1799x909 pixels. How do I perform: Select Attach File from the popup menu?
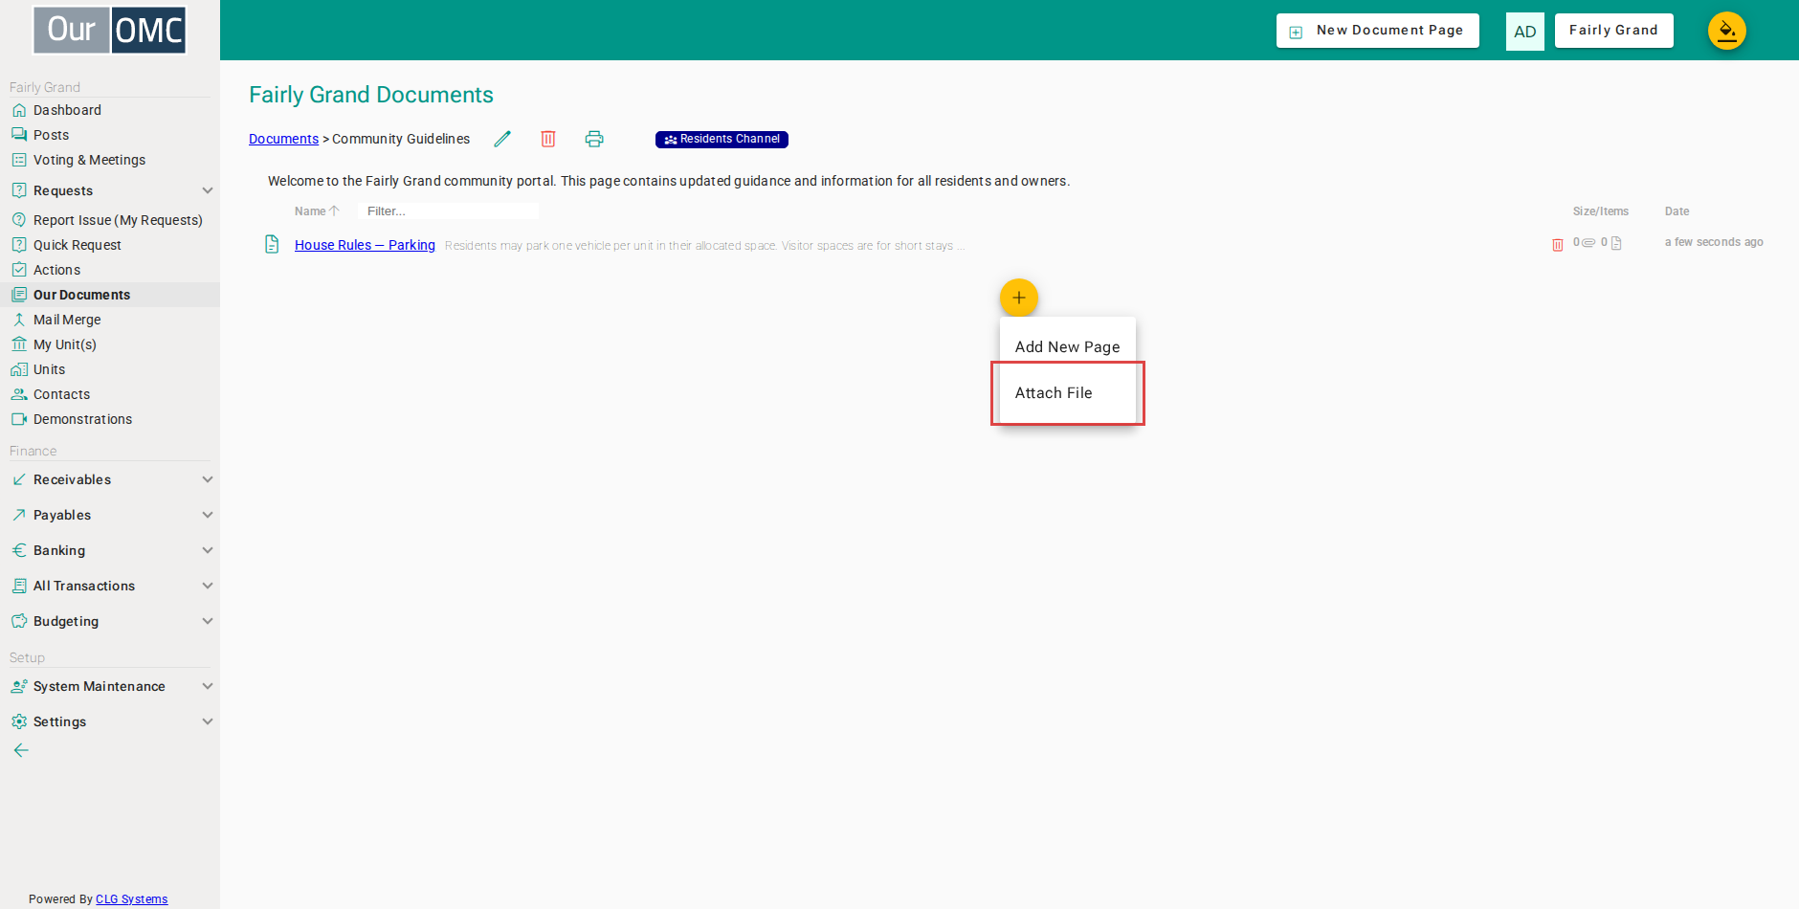[x=1068, y=393]
